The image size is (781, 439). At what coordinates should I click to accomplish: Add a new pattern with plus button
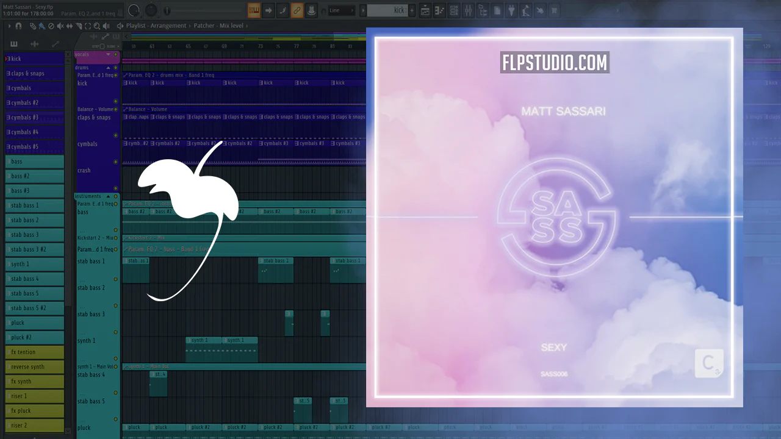coord(412,10)
